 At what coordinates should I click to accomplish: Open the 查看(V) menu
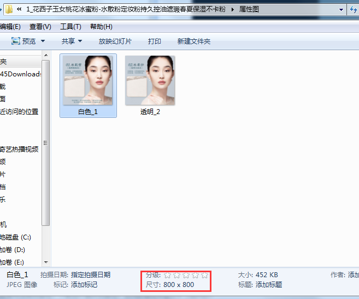point(40,27)
